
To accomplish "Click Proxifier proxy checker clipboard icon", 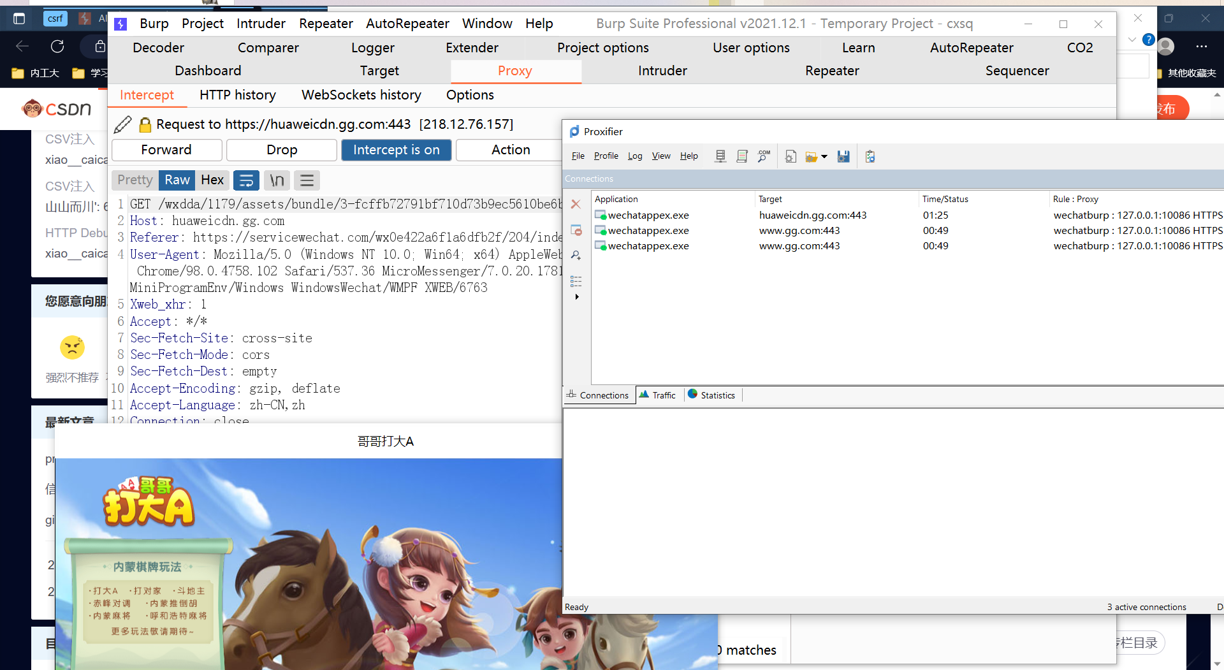I will point(870,156).
